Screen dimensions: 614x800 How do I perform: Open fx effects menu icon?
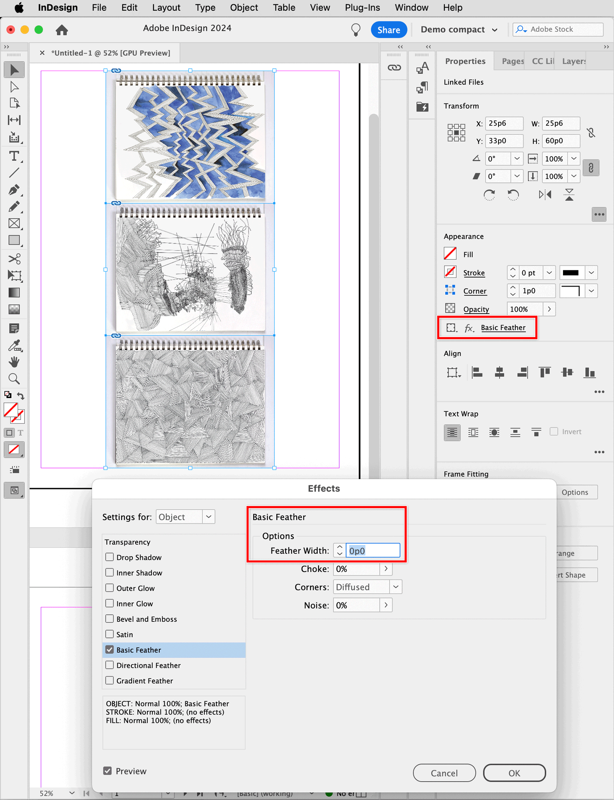click(469, 328)
